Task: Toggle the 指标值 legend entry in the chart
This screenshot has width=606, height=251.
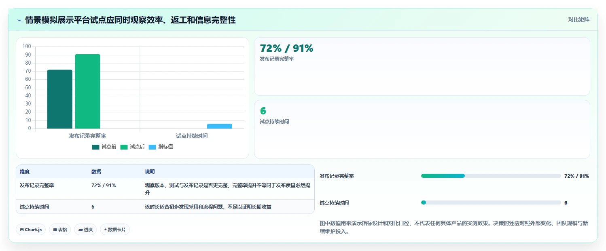Action: pyautogui.click(x=161, y=147)
